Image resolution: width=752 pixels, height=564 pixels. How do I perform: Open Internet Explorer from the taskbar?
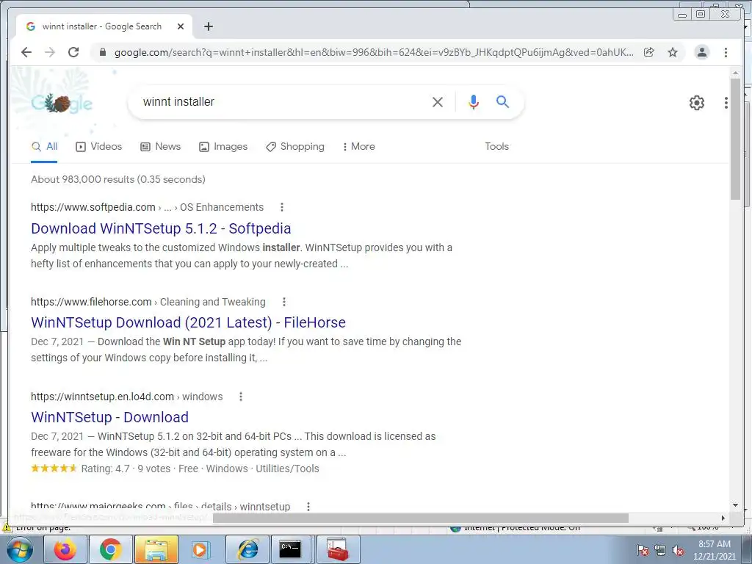click(247, 549)
